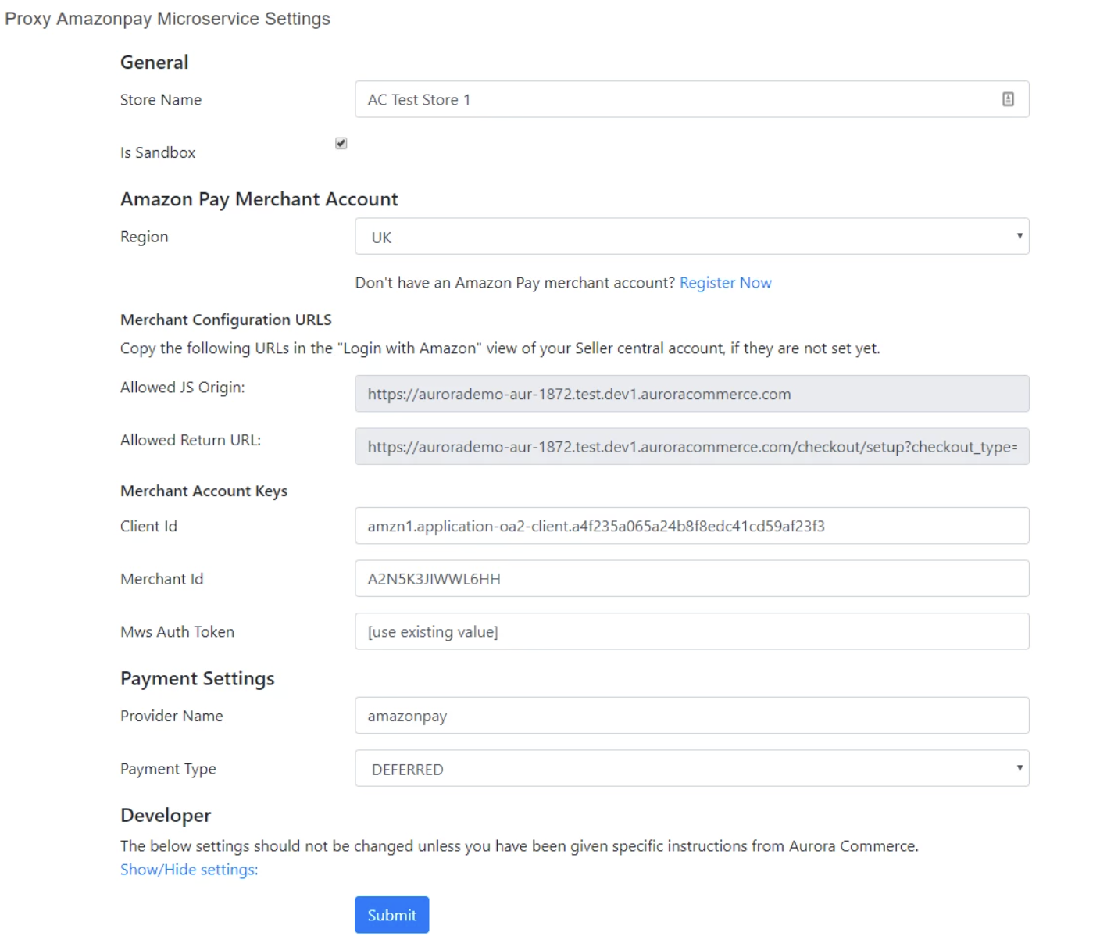Edit the Client Id field
Viewport: 1100px width, 947px height.
coord(692,526)
